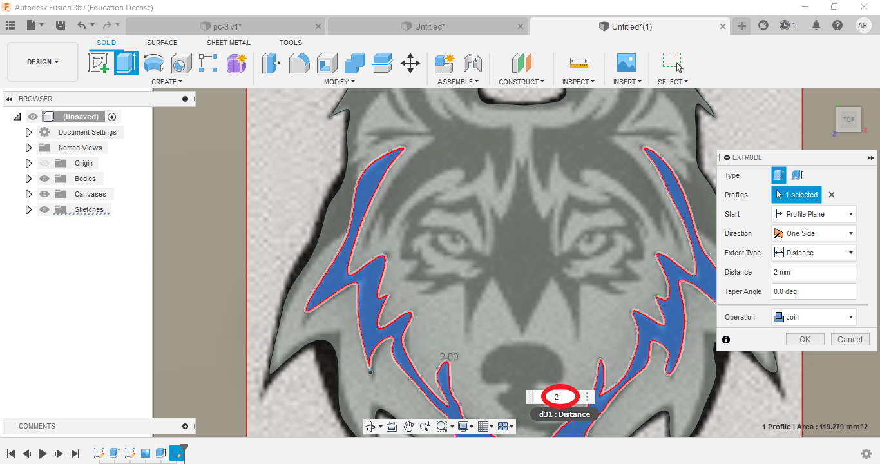Open the TOOLS tab
Viewport: 880px width, 464px height.
click(x=291, y=43)
